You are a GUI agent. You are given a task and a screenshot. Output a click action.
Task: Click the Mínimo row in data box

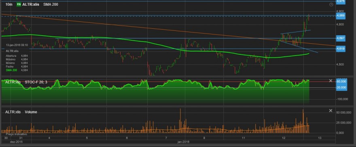tap(17, 63)
